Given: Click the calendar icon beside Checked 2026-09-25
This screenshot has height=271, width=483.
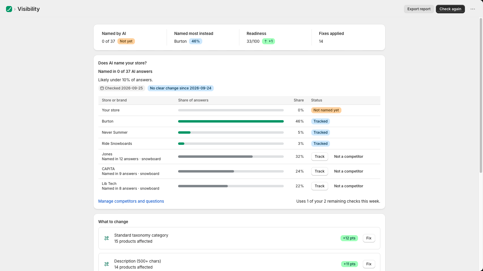Looking at the screenshot, I should point(102,88).
